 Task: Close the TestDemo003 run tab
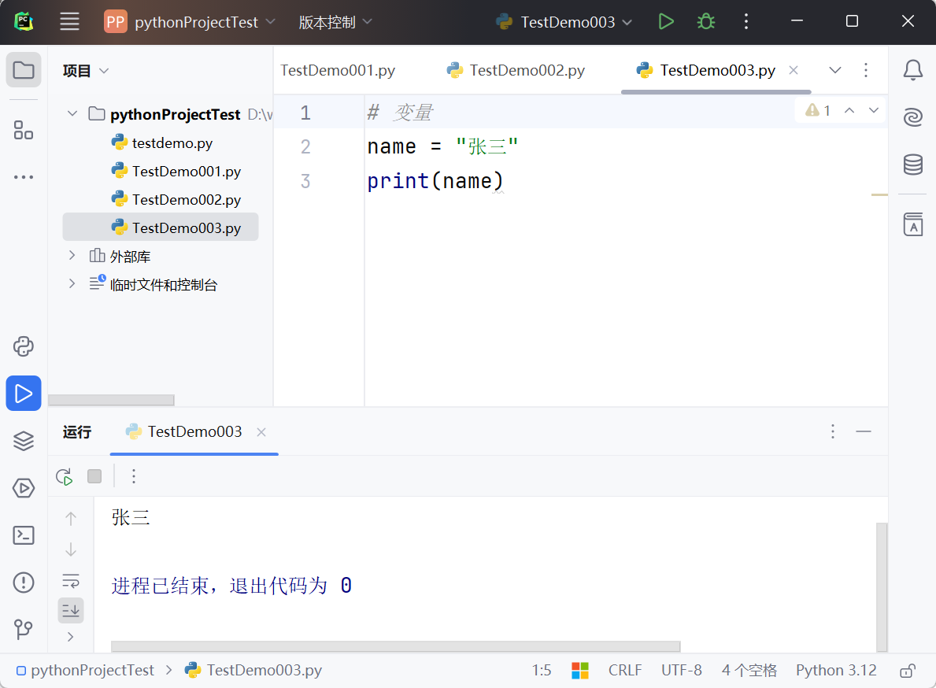point(261,432)
